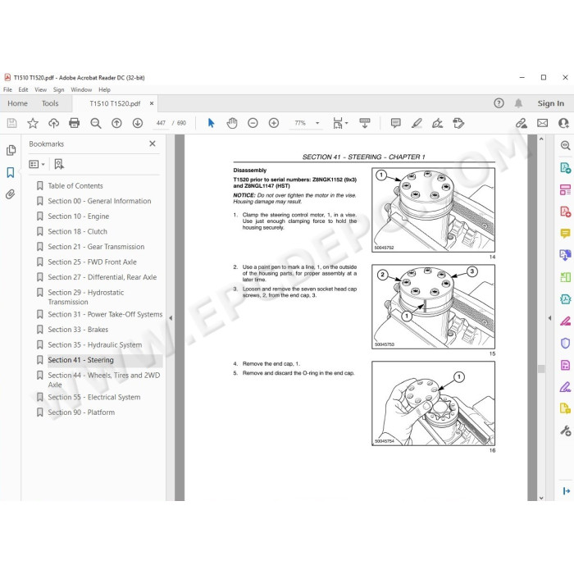Viewport: 574px width, 574px height.
Task: Open Page Thumbnails panel
Action: point(11,150)
